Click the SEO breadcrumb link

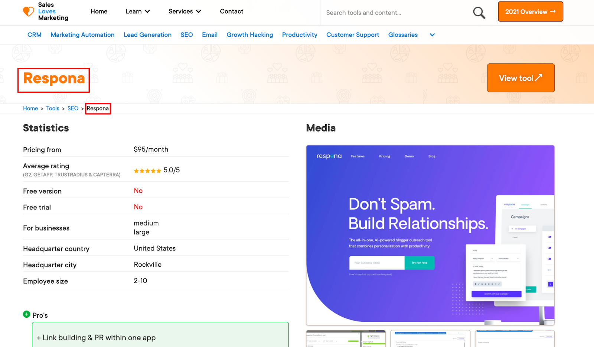[x=73, y=108]
